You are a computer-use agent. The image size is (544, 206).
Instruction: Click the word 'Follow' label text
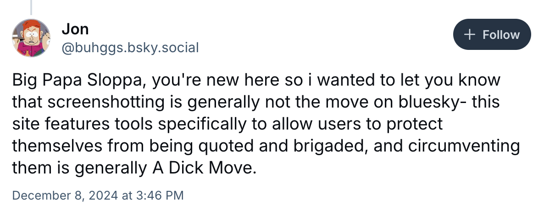click(x=500, y=35)
